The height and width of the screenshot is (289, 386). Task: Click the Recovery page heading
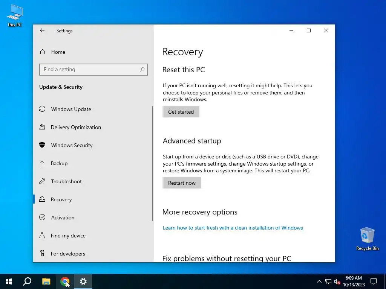point(182,52)
